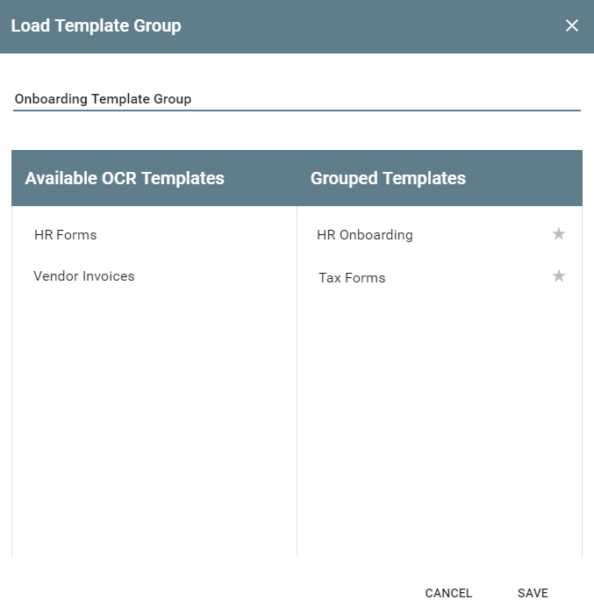This screenshot has width=594, height=614.
Task: Close the Load Template Group dialog
Action: click(572, 25)
